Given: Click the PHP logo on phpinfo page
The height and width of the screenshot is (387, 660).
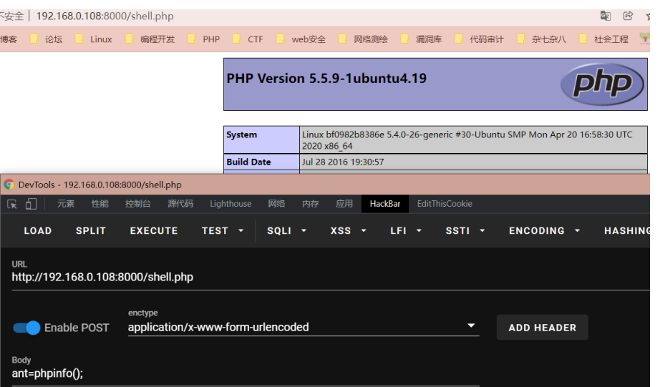Looking at the screenshot, I should click(602, 84).
